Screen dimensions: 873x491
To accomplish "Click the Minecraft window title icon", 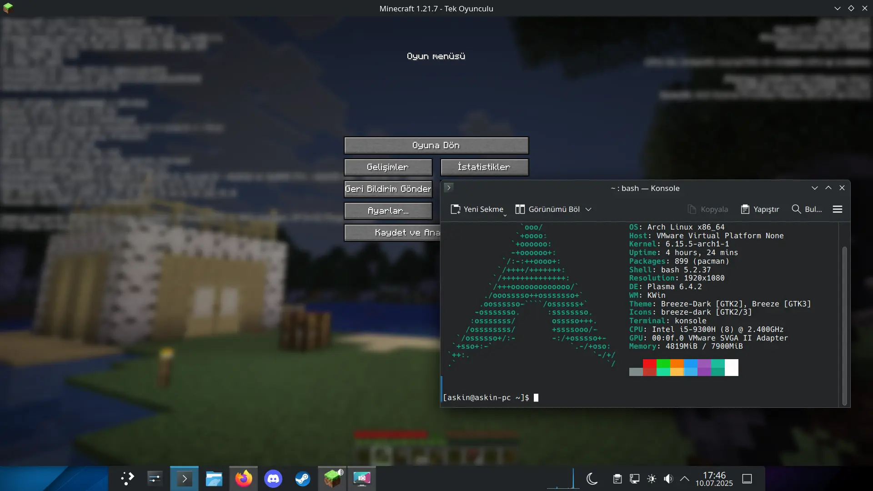I will point(8,8).
